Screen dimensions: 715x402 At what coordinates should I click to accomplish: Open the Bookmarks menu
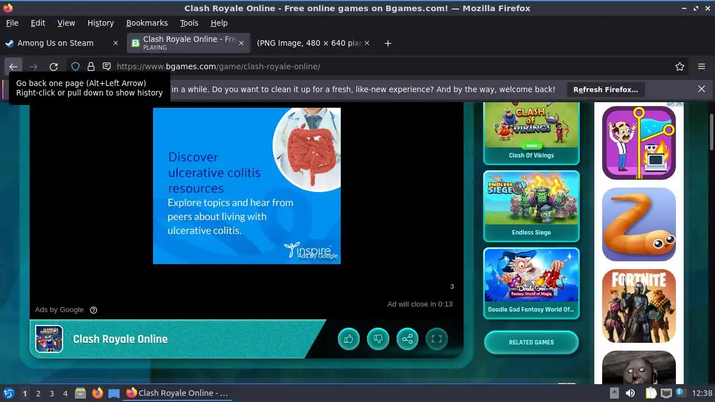pos(147,23)
